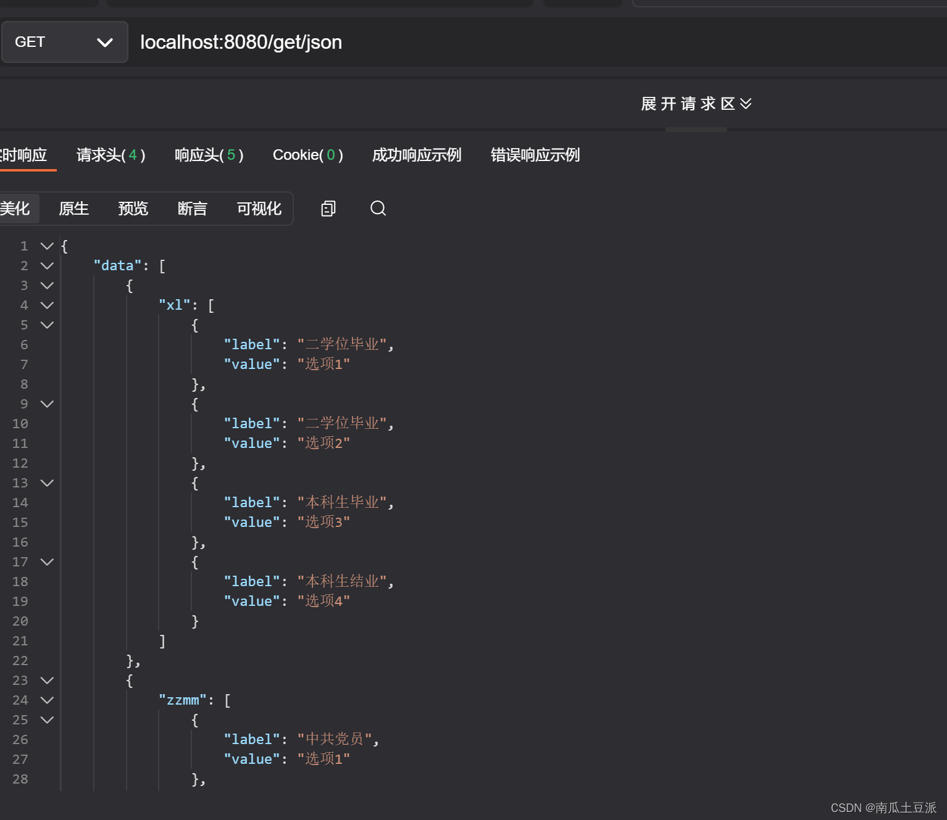This screenshot has height=820, width=947.
Task: Select the 原生 view mode
Action: point(74,209)
